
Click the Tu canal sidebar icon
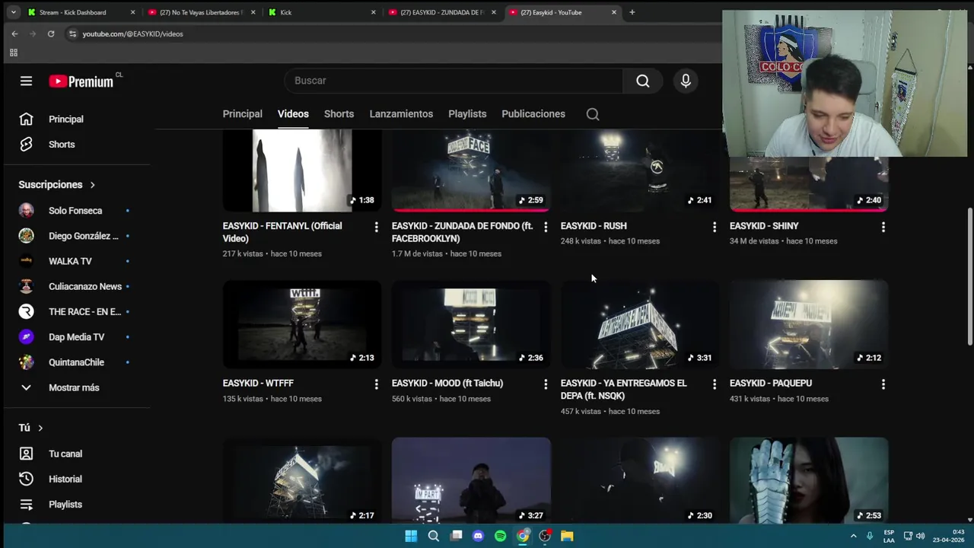click(x=26, y=454)
